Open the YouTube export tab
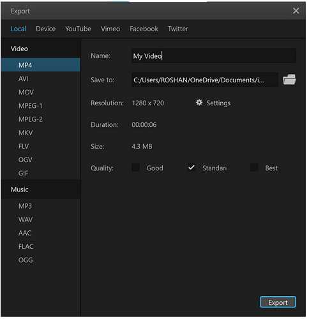 78,29
